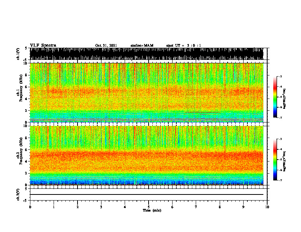Viewport: 301px width, 232px height.
Task: Click time axis tick label "2"
Action: click(x=78, y=207)
